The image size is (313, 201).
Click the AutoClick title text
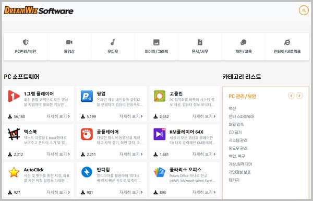pyautogui.click(x=33, y=170)
